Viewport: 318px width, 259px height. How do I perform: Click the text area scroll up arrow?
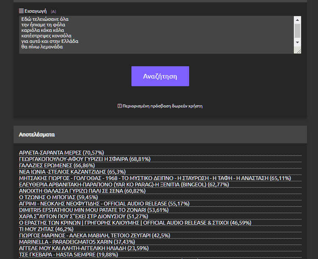coord(297,20)
